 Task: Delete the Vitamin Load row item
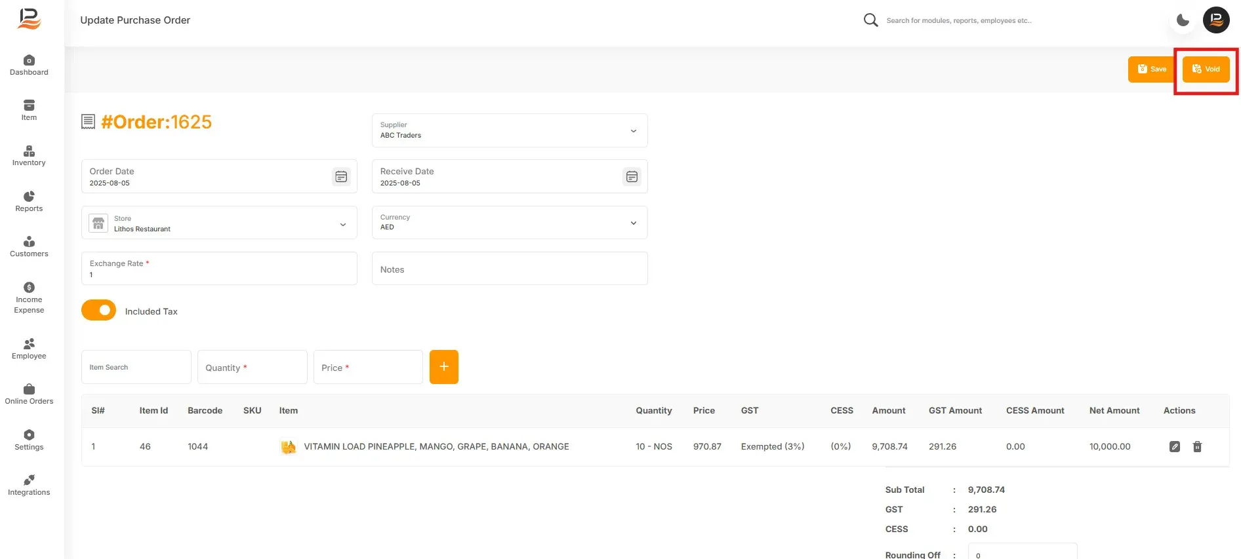[1197, 447]
